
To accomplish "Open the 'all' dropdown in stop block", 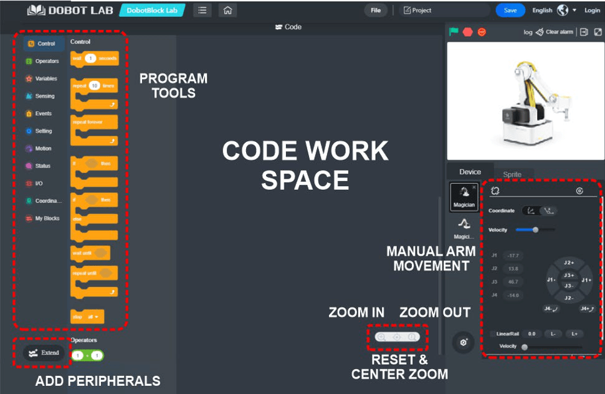I will (x=94, y=317).
